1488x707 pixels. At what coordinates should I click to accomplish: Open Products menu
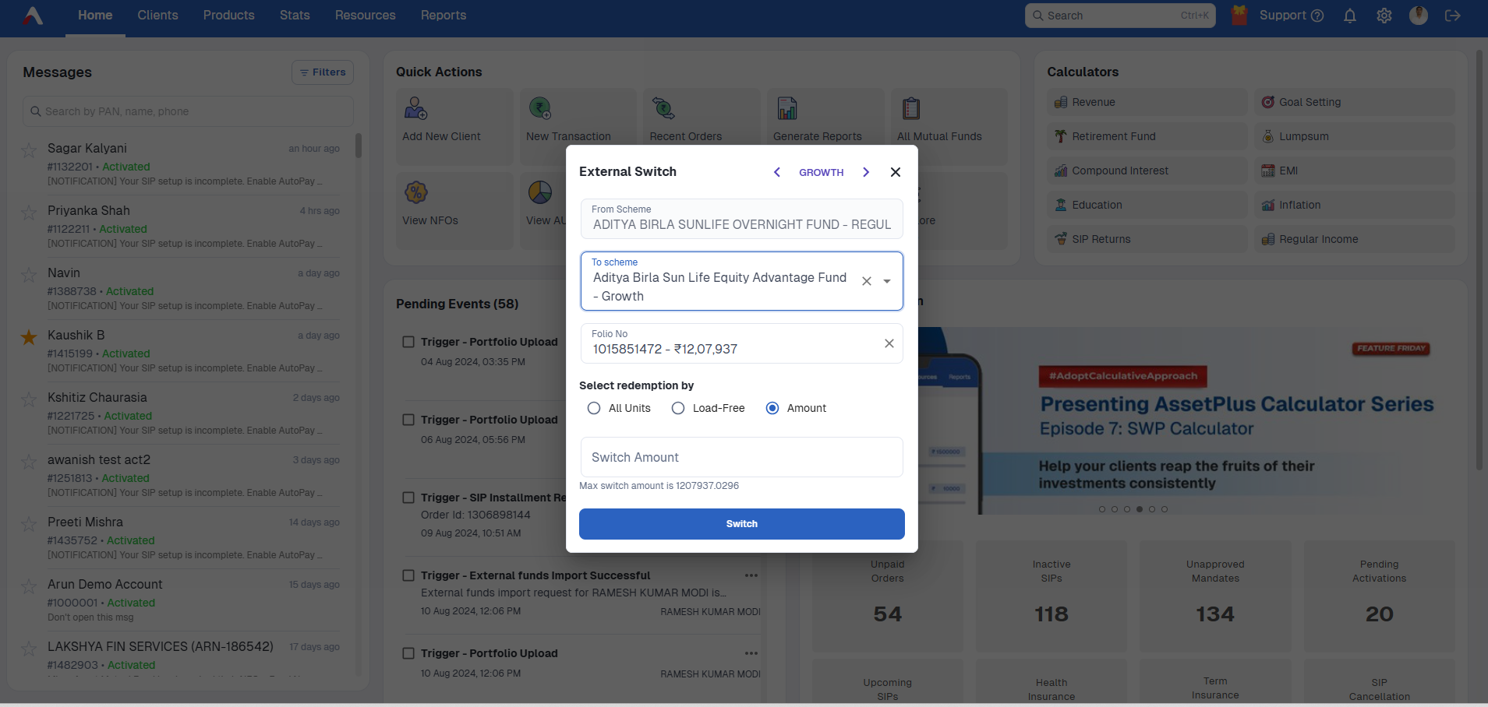(229, 16)
